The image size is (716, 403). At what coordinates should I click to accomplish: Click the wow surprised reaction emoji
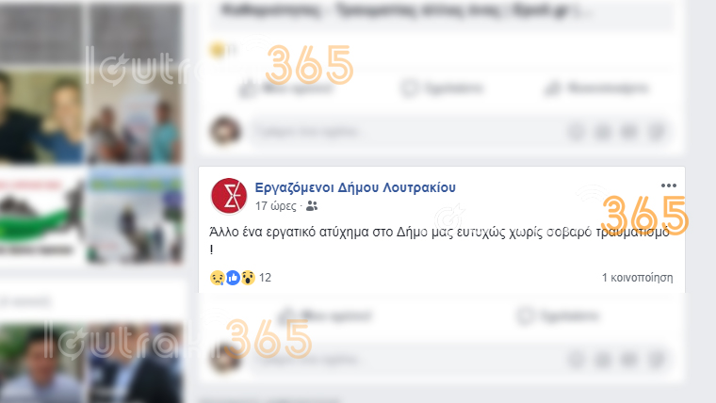coord(248,278)
